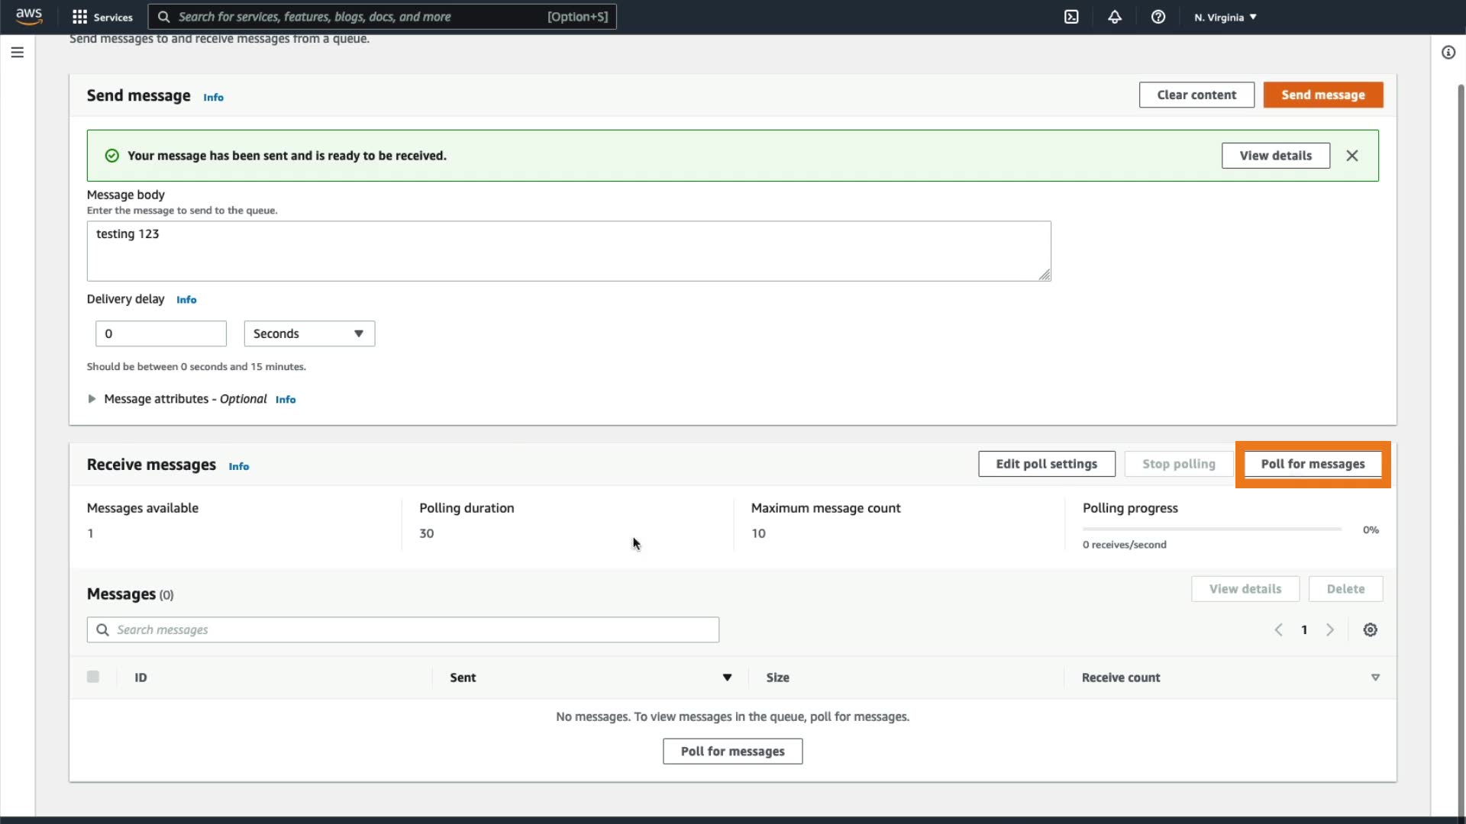1466x824 pixels.
Task: Click the AWS logo home icon
Action: 29,16
